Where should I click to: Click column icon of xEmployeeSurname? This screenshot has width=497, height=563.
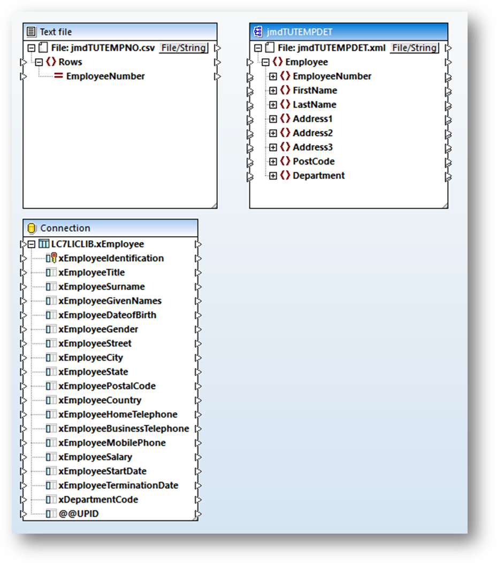pos(51,287)
